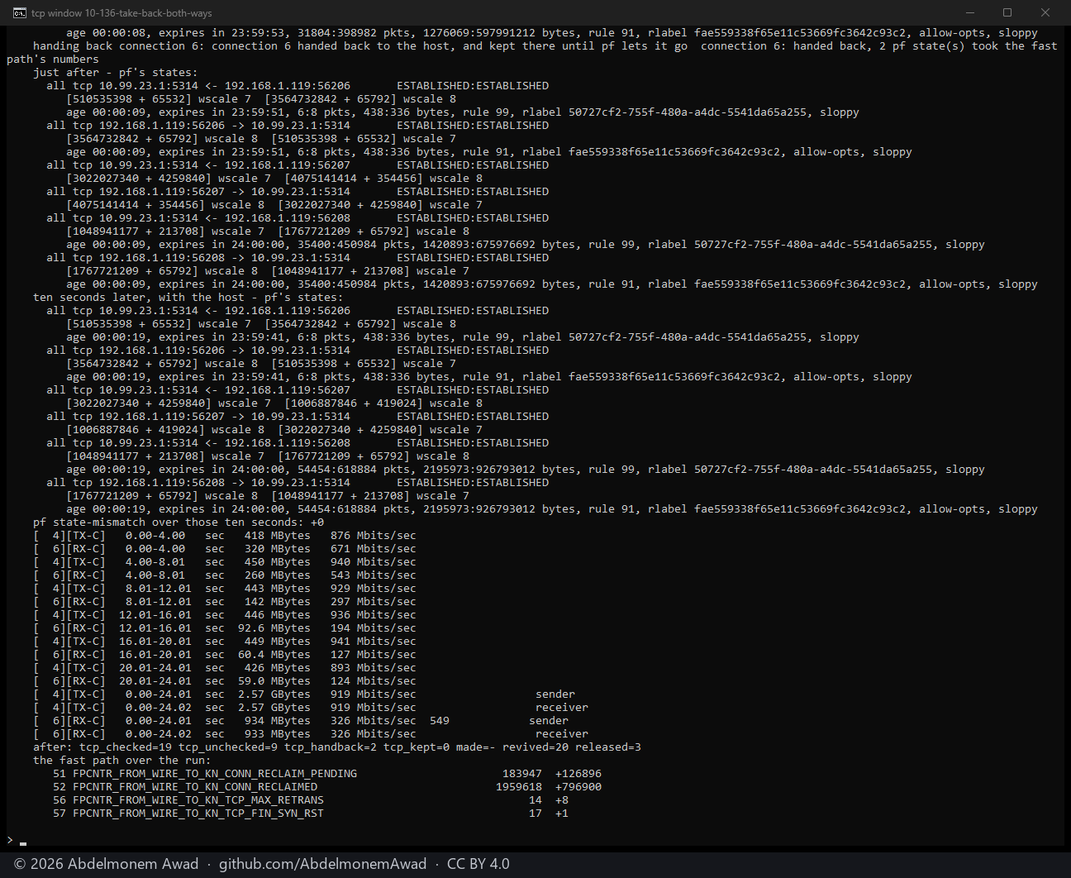
Task: Click the FPCNTR_FROM_WIRE_TO_KN_TCP_MAX_RETRANS counter name
Action: tap(198, 800)
